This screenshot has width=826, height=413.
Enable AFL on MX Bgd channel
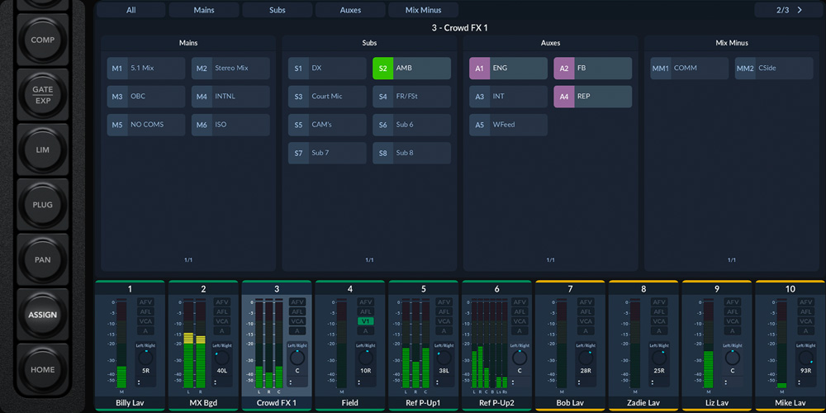click(221, 311)
